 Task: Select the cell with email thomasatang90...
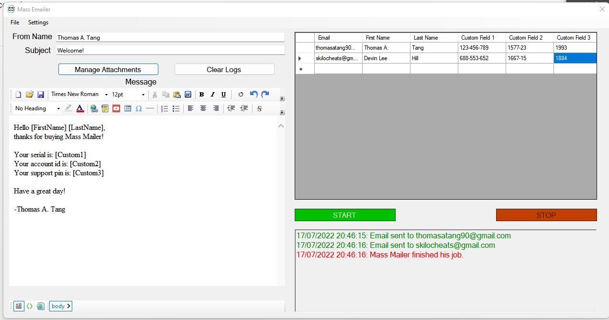(x=338, y=48)
